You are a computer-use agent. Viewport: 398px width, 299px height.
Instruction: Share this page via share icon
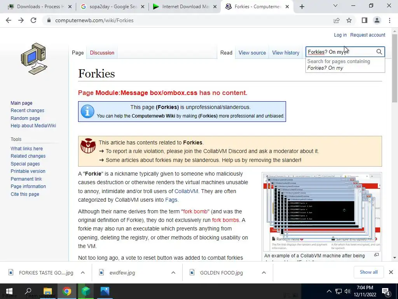(x=337, y=20)
